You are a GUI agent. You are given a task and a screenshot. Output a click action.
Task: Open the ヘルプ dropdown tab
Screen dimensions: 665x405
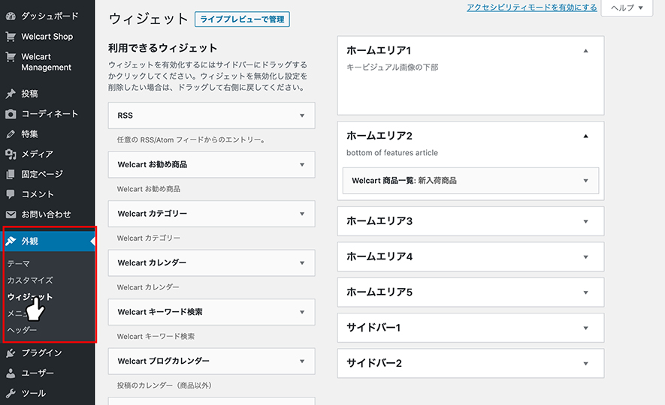click(627, 8)
